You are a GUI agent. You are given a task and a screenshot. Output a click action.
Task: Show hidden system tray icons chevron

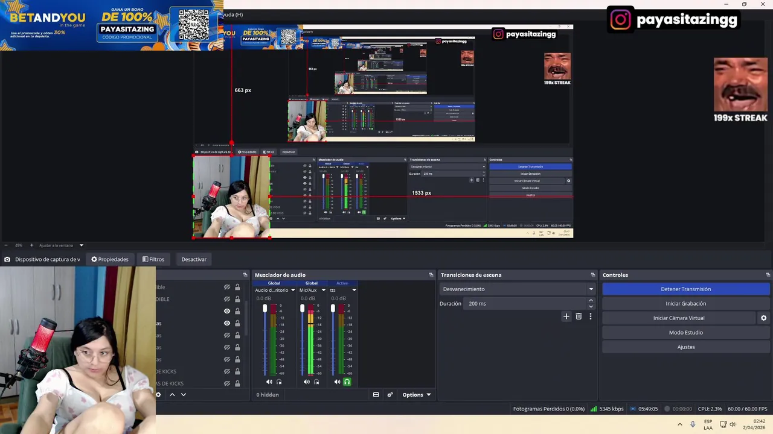679,424
